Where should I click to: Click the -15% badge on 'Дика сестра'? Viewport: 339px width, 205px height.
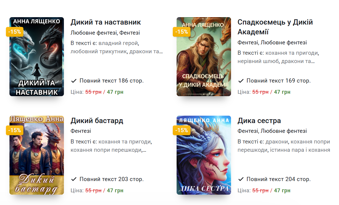[181, 130]
